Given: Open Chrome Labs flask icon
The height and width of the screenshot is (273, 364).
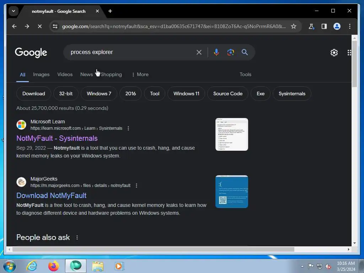Looking at the screenshot, I should (x=311, y=26).
